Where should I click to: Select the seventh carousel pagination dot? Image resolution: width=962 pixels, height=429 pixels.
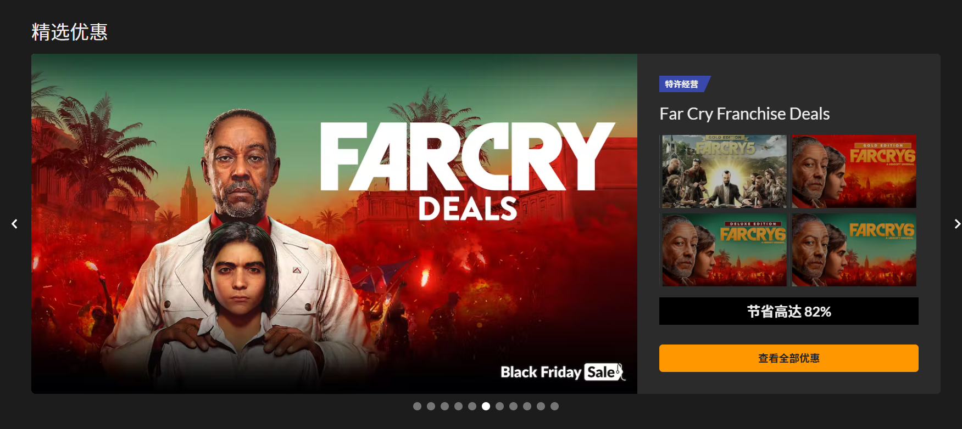coord(499,407)
